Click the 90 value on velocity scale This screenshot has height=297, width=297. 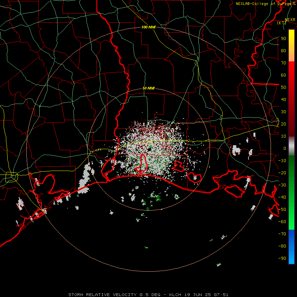[283, 39]
